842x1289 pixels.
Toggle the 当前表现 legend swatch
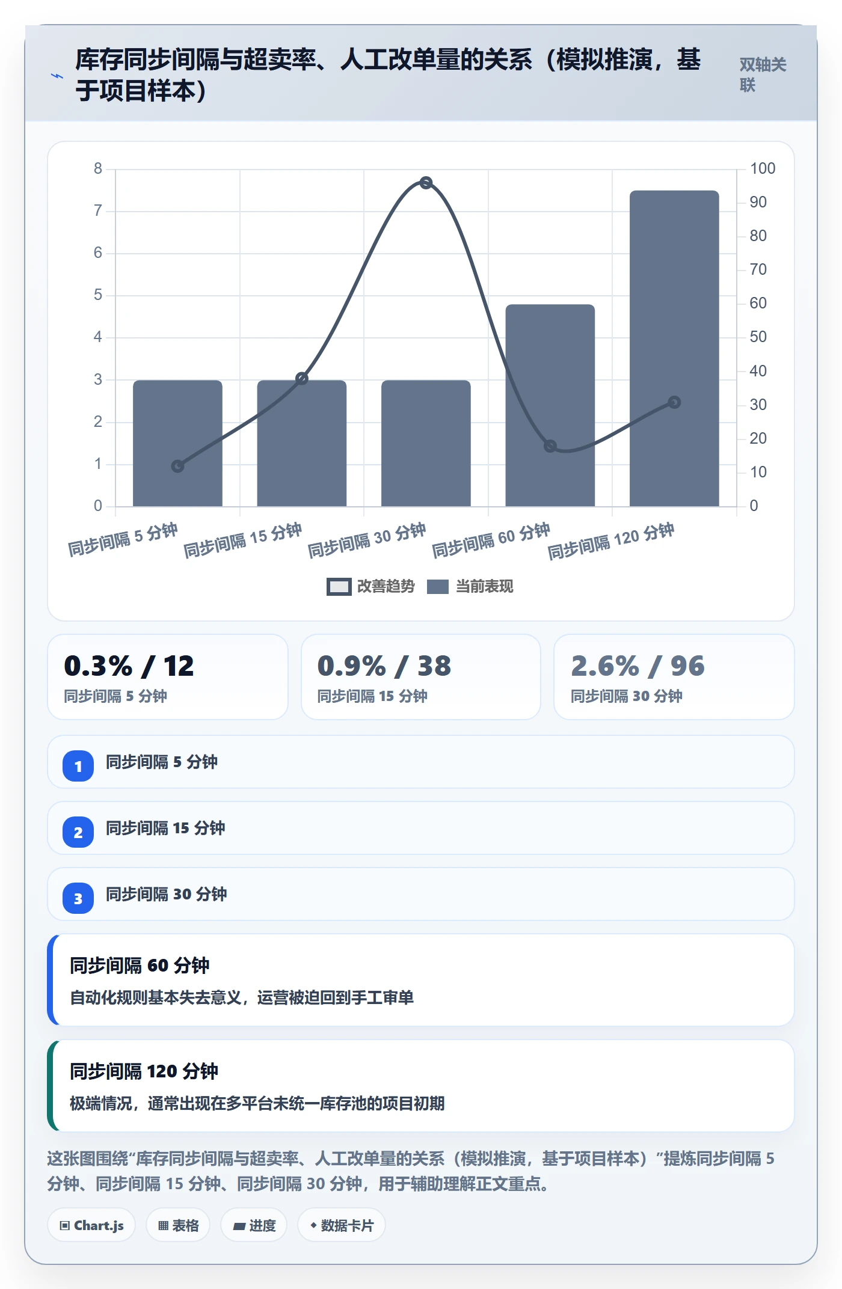coord(438,587)
